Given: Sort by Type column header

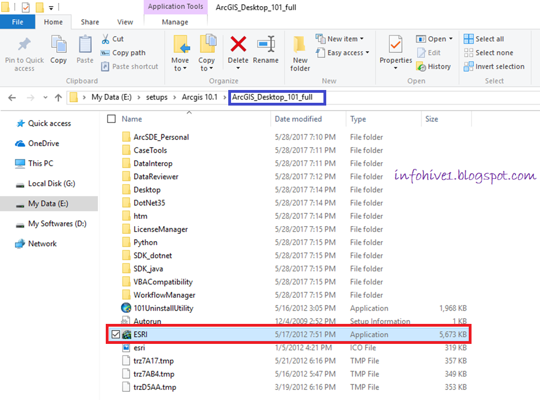Looking at the screenshot, I should [358, 119].
